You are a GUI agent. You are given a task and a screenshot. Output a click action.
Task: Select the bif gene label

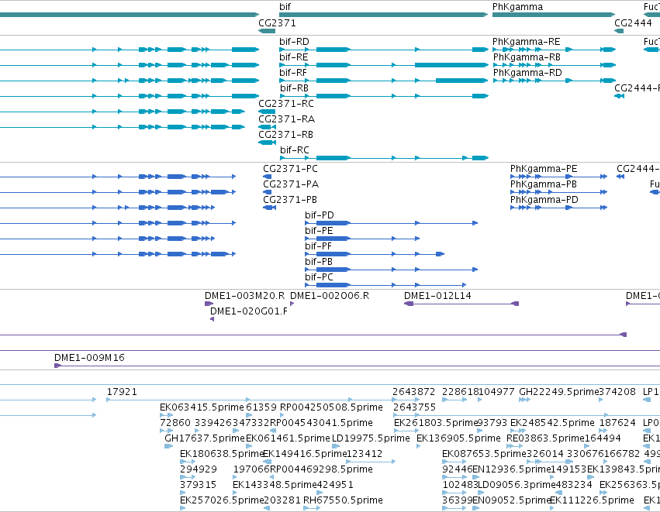click(x=285, y=7)
